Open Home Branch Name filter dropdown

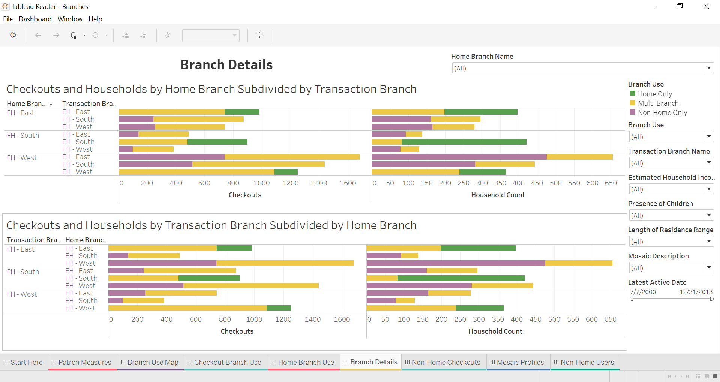[709, 68]
